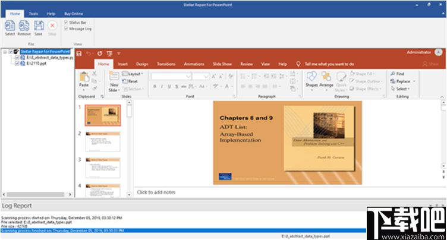Toggle Italic formatting button
Screen dimensions: 447x240
click(162, 86)
